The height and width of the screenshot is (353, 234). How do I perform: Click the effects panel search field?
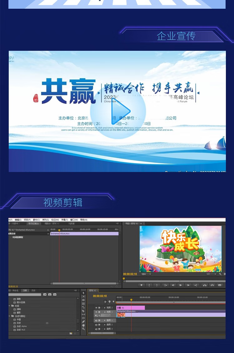coord(25,294)
